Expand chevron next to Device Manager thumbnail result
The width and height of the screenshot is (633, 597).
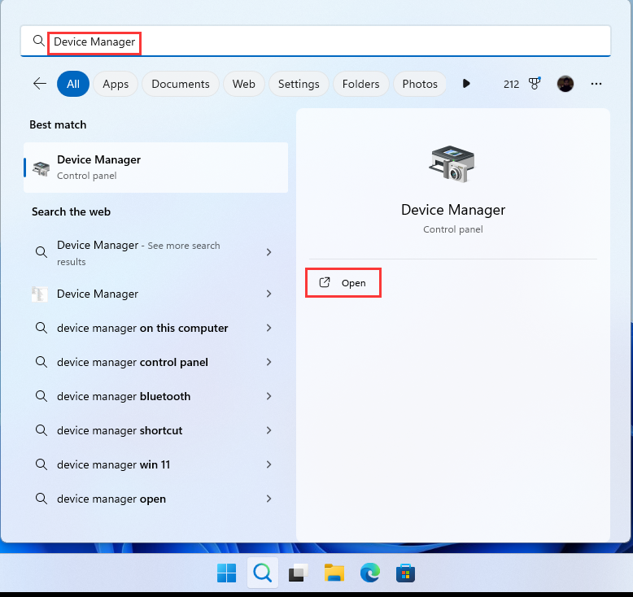coord(268,294)
